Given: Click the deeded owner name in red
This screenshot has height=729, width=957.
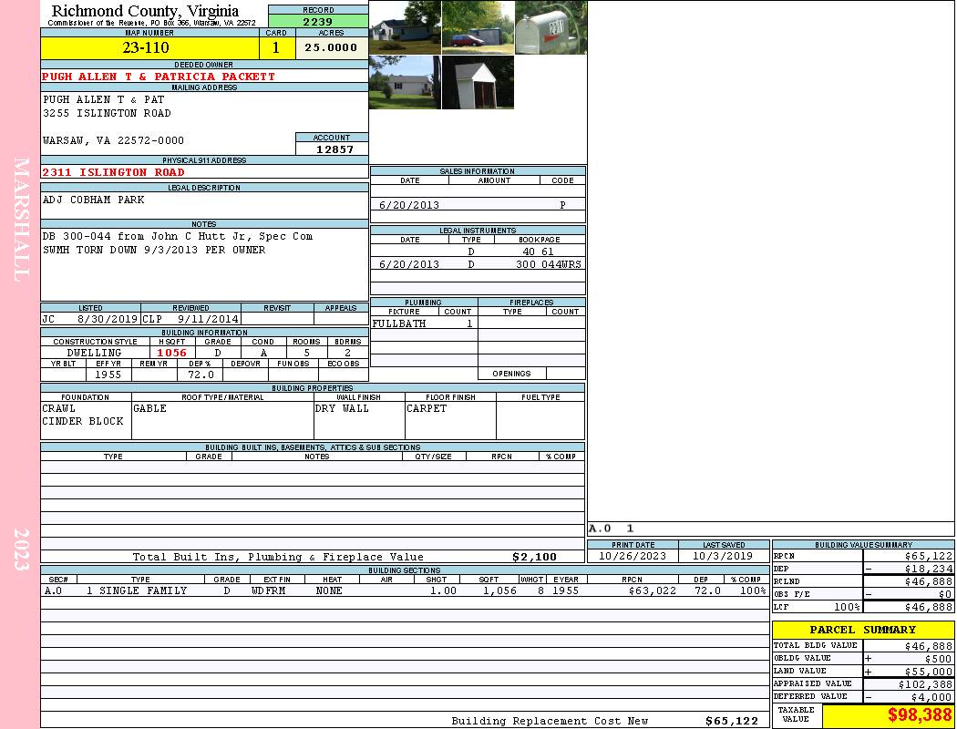Looking at the screenshot, I should (159, 77).
